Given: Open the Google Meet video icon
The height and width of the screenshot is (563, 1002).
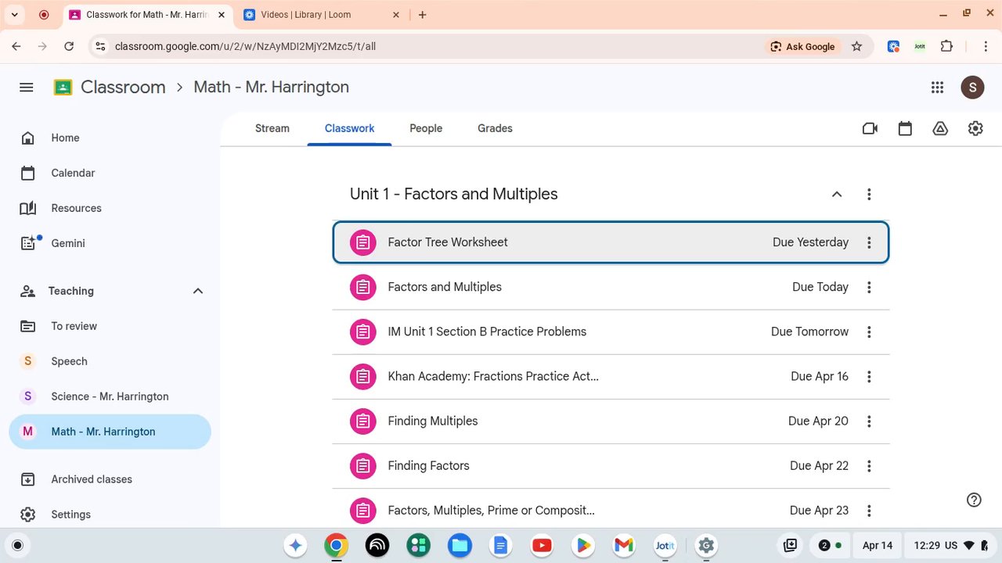Looking at the screenshot, I should [870, 128].
